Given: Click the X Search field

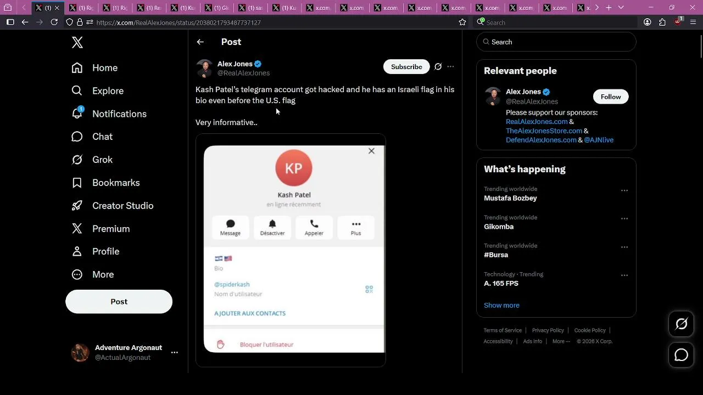Looking at the screenshot, I should (x=556, y=42).
